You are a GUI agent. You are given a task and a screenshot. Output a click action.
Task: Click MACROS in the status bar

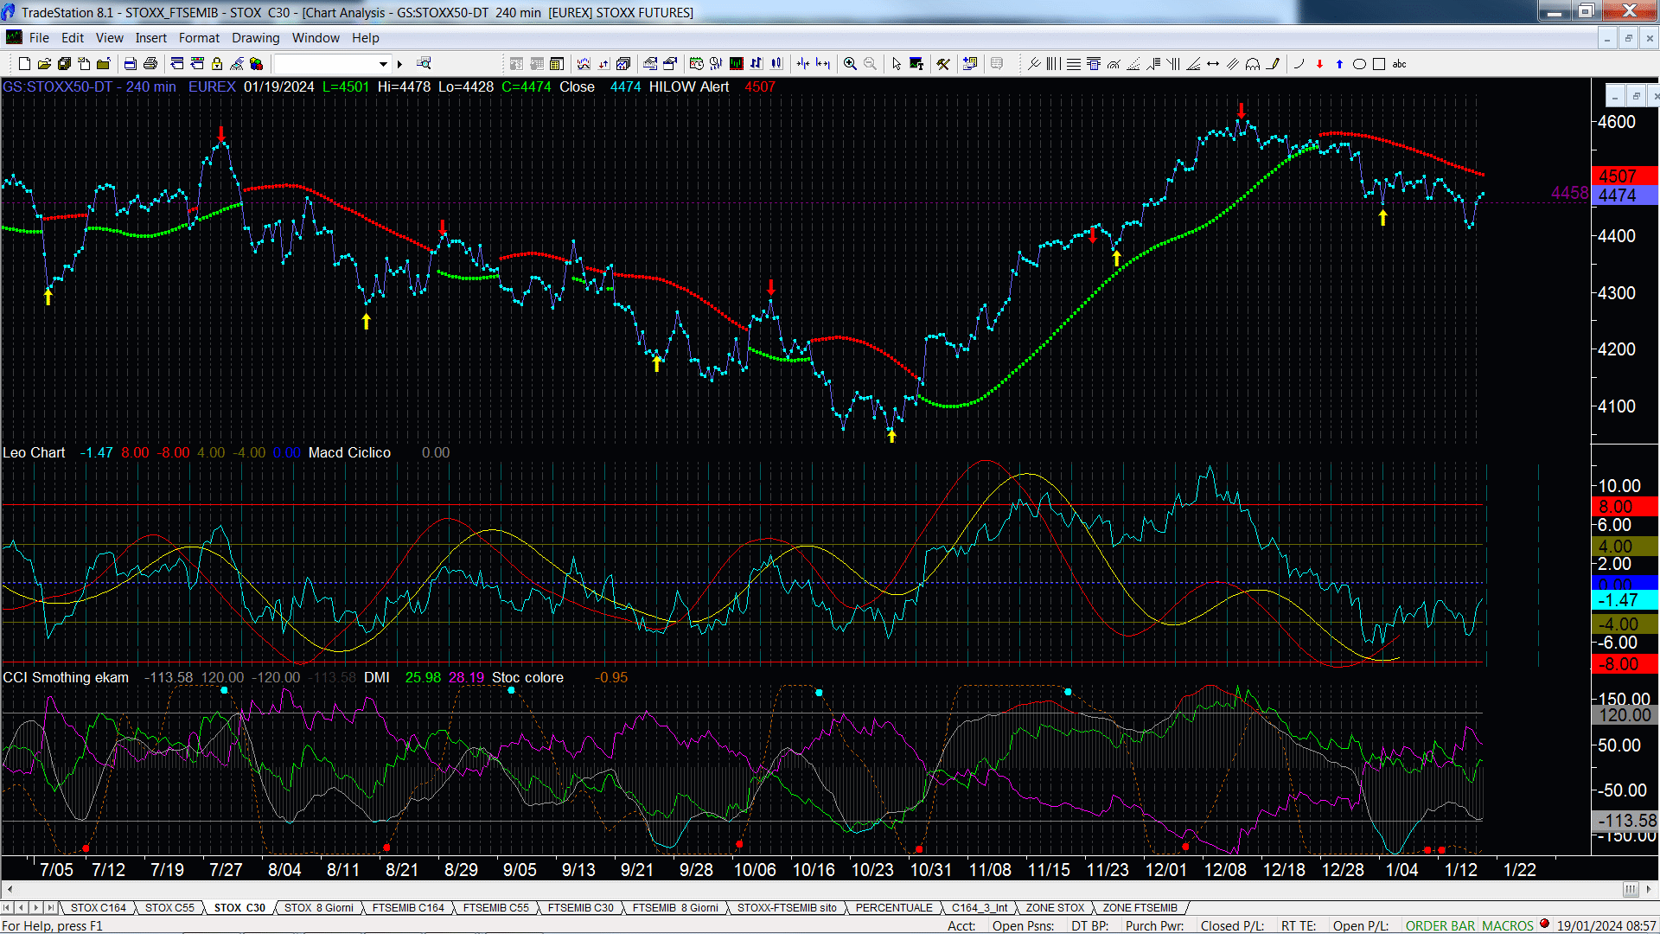pyautogui.click(x=1508, y=926)
